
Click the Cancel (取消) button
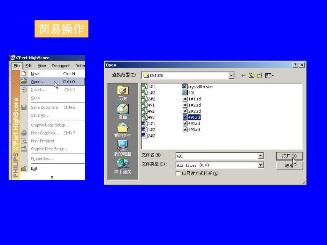click(x=289, y=166)
